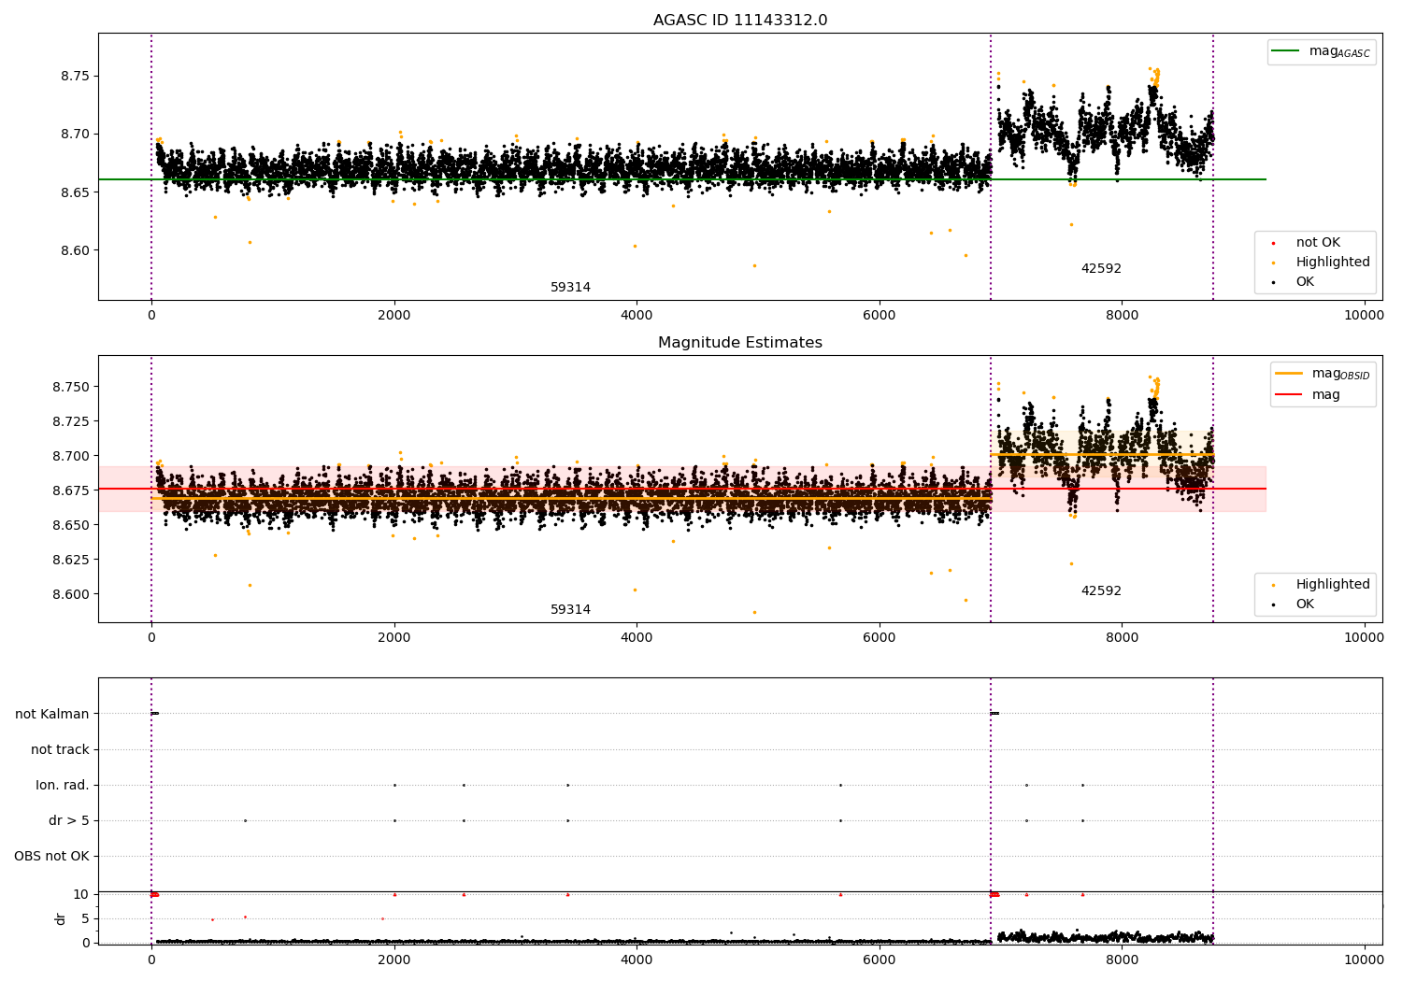1402x981 pixels.
Task: Click the '42592' obsid label in top plot
Action: (x=1101, y=269)
